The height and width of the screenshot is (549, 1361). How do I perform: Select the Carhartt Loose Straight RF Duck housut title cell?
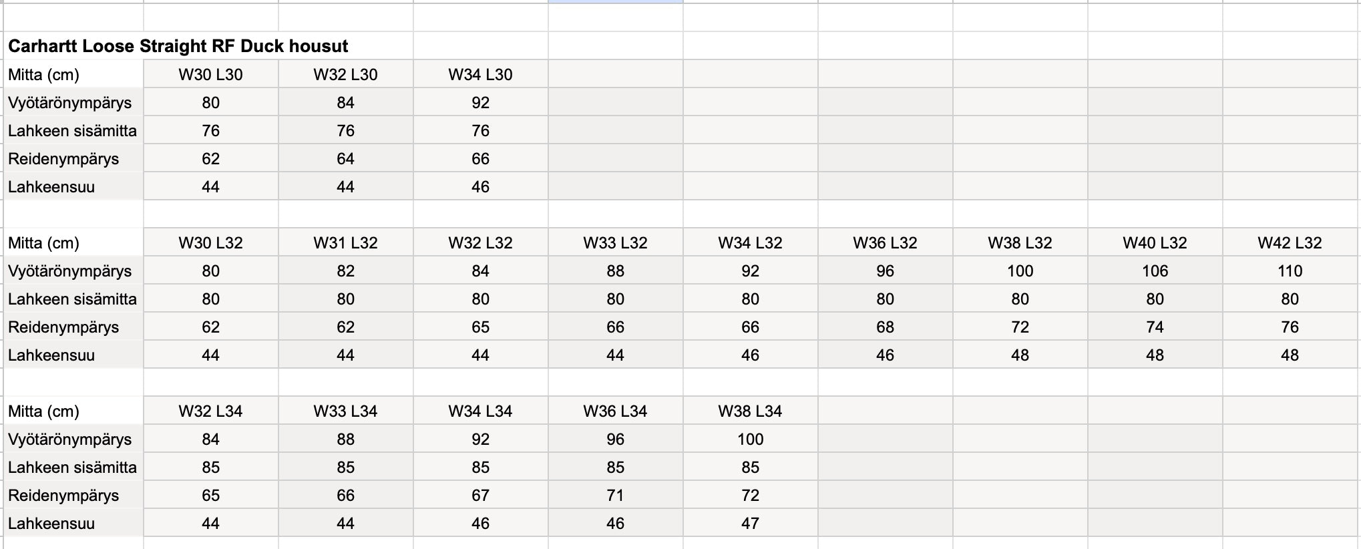(x=178, y=46)
